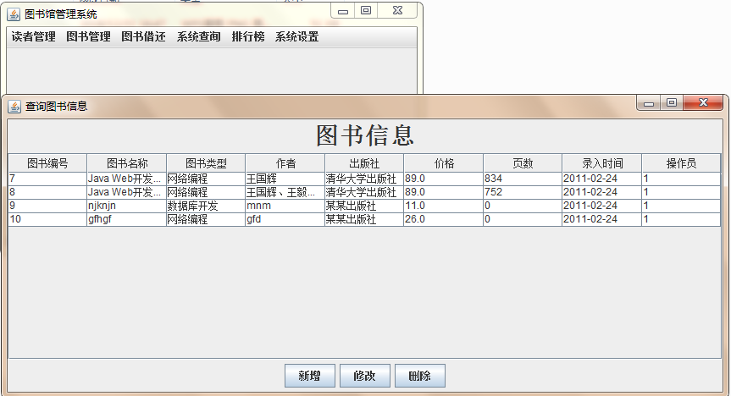The width and height of the screenshot is (731, 396).
Task: Open the 排行榜 menu
Action: (x=248, y=36)
